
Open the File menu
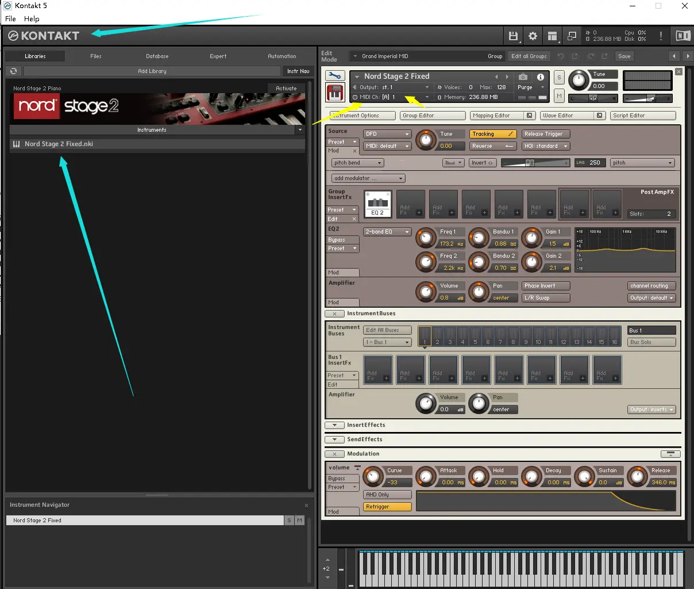[10, 18]
